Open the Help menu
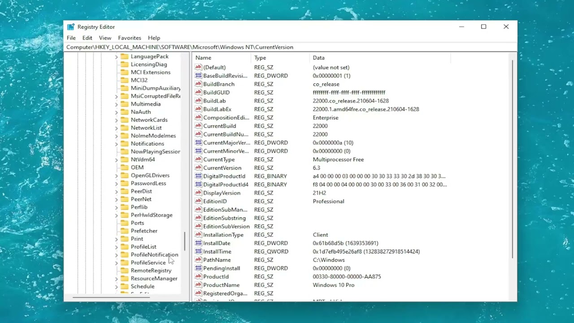 point(154,38)
